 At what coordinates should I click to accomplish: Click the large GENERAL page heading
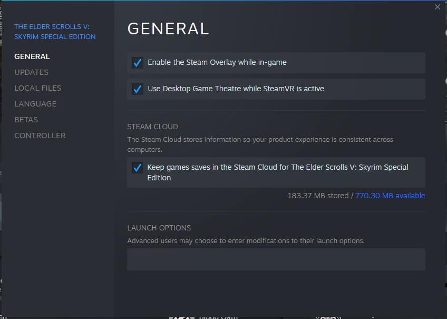(x=168, y=28)
